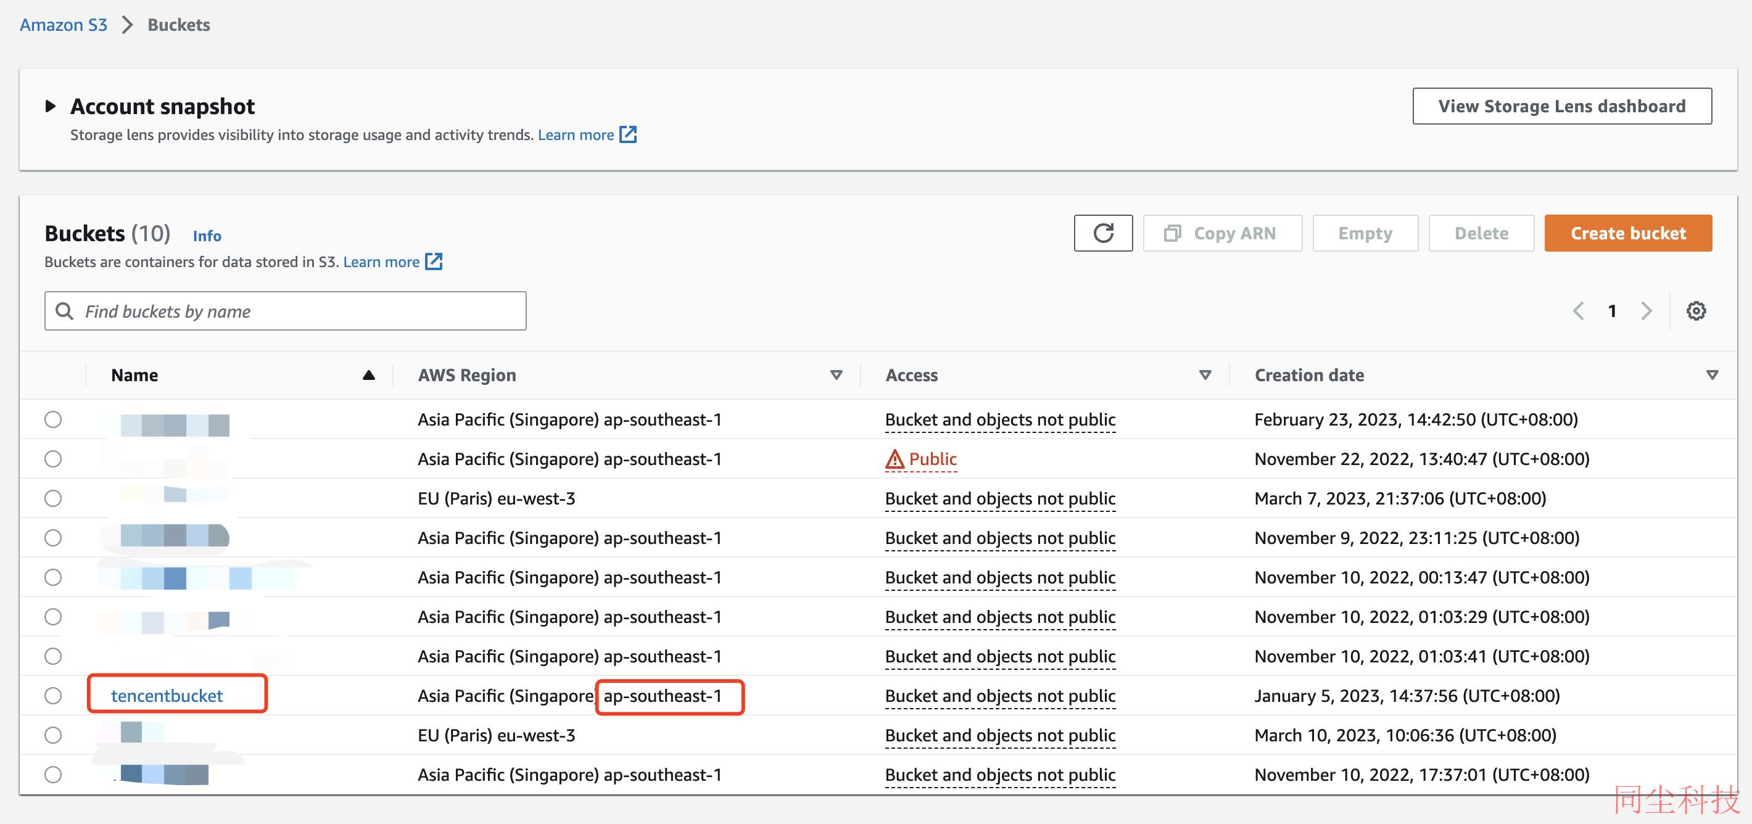Select radio for bucket created November 10, 01:03:29

coord(53,617)
